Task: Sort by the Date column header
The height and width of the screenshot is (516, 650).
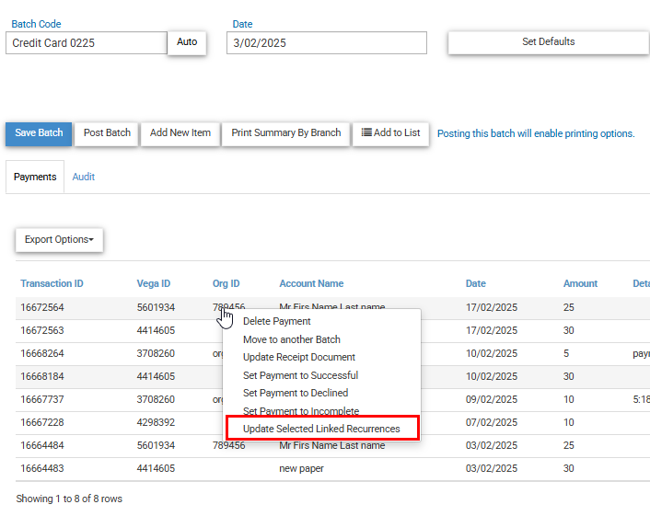Action: [475, 283]
